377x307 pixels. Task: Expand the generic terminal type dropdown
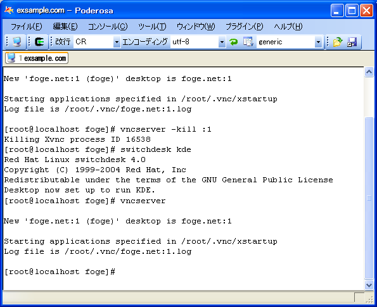318,42
